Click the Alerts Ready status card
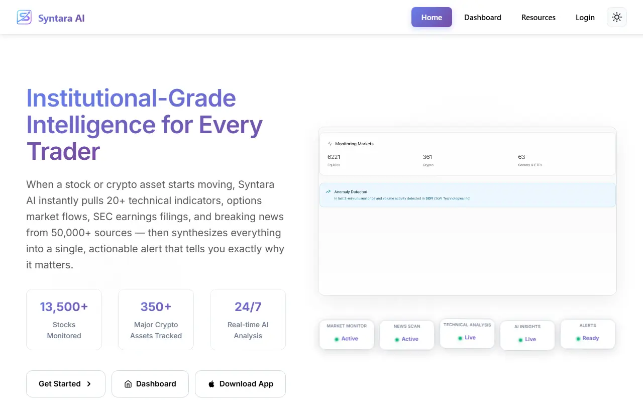This screenshot has height=402, width=643. 588,334
